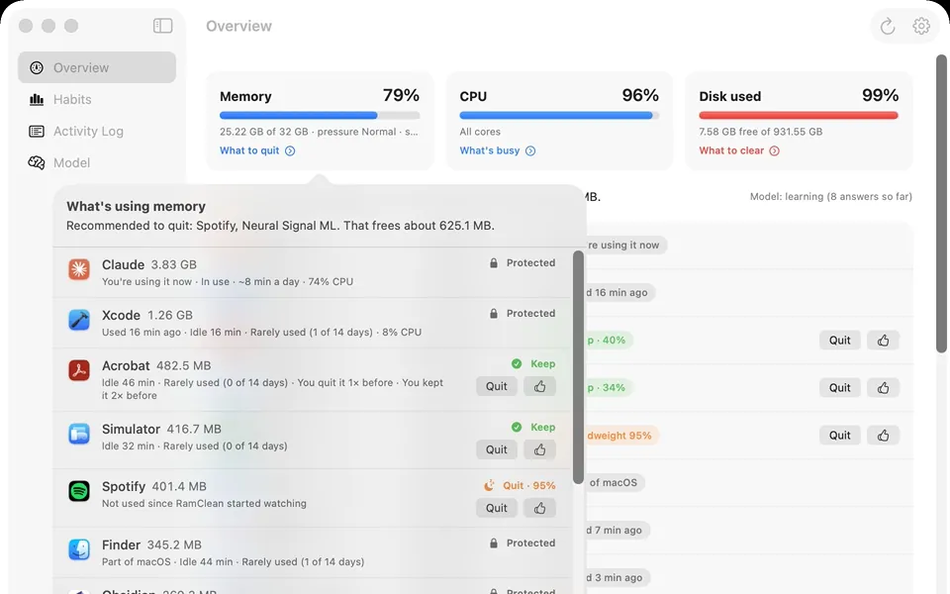
Task: Open Model in the sidebar
Action: coord(97,162)
